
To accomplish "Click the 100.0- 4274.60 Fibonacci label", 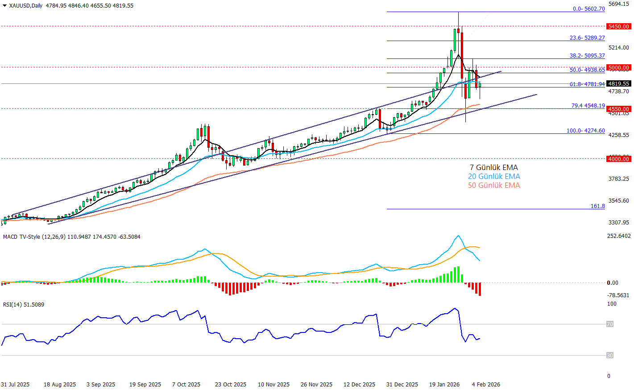I will tap(585, 131).
